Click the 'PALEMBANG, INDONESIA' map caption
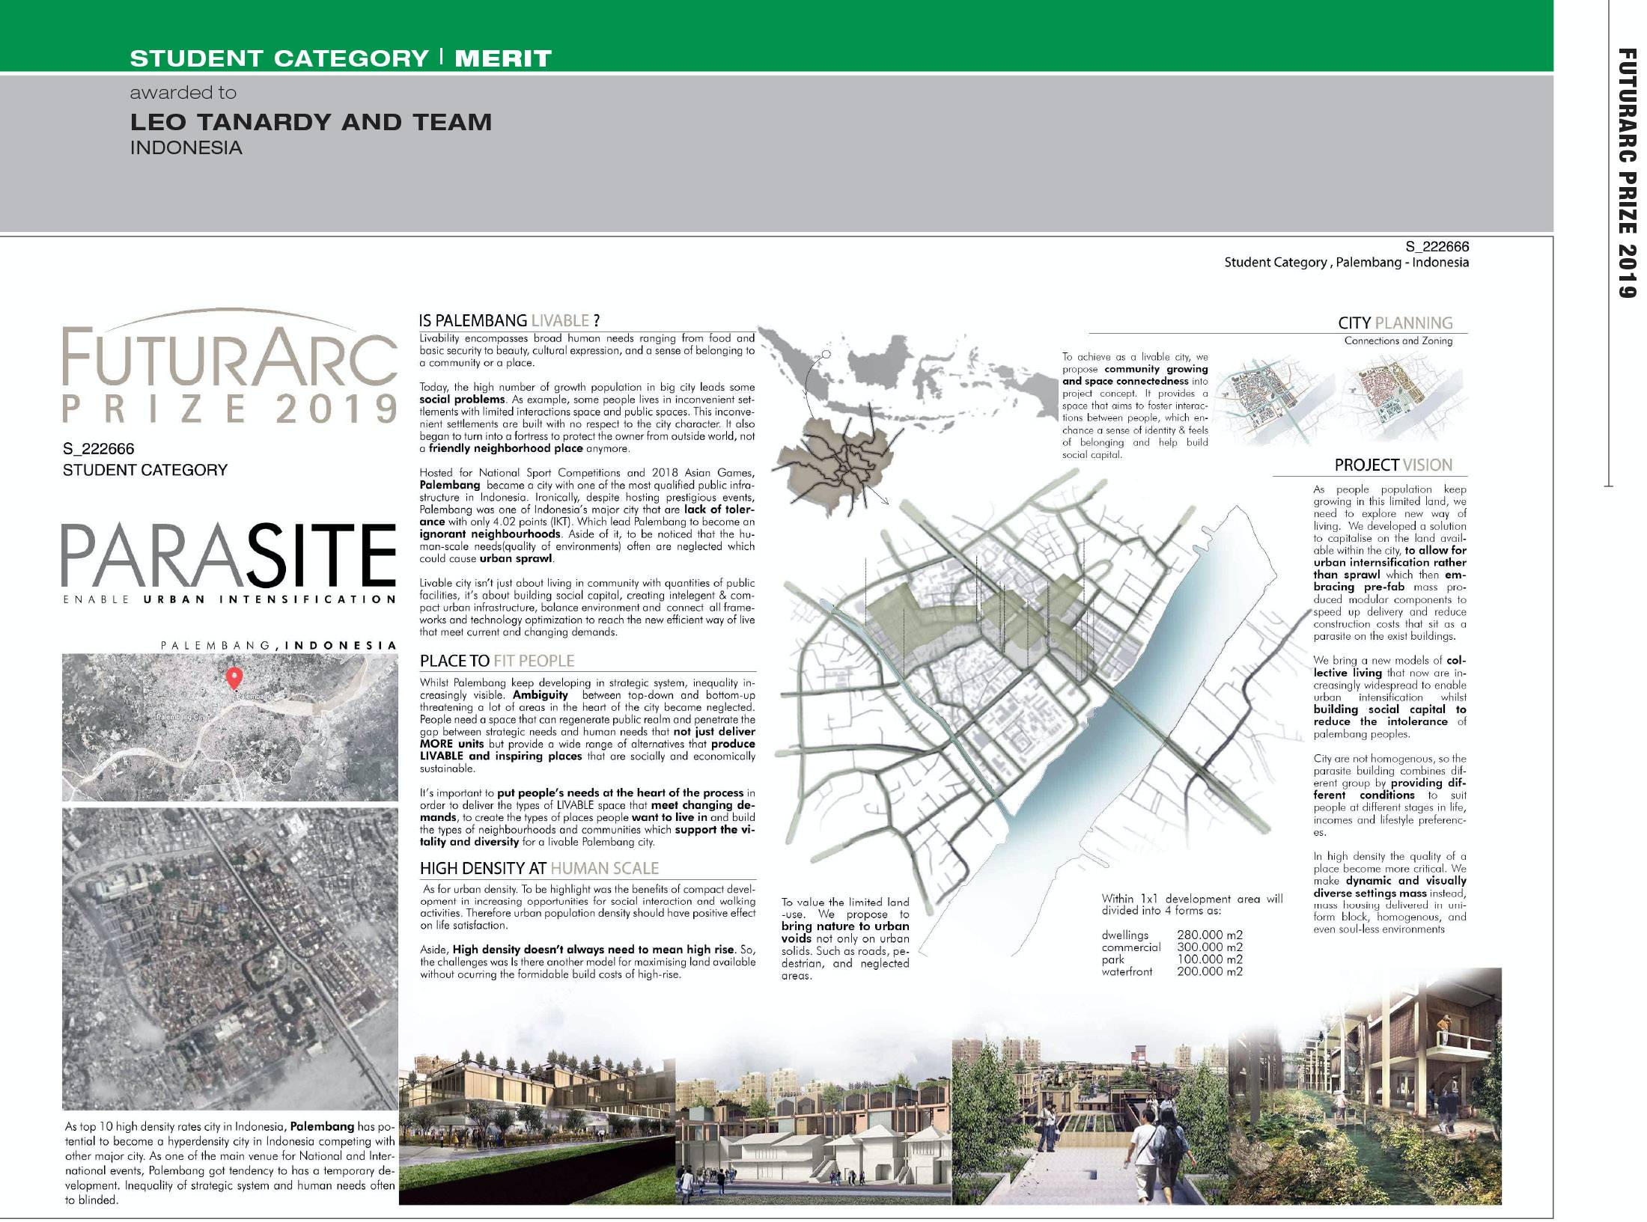The image size is (1647, 1222). [x=278, y=644]
